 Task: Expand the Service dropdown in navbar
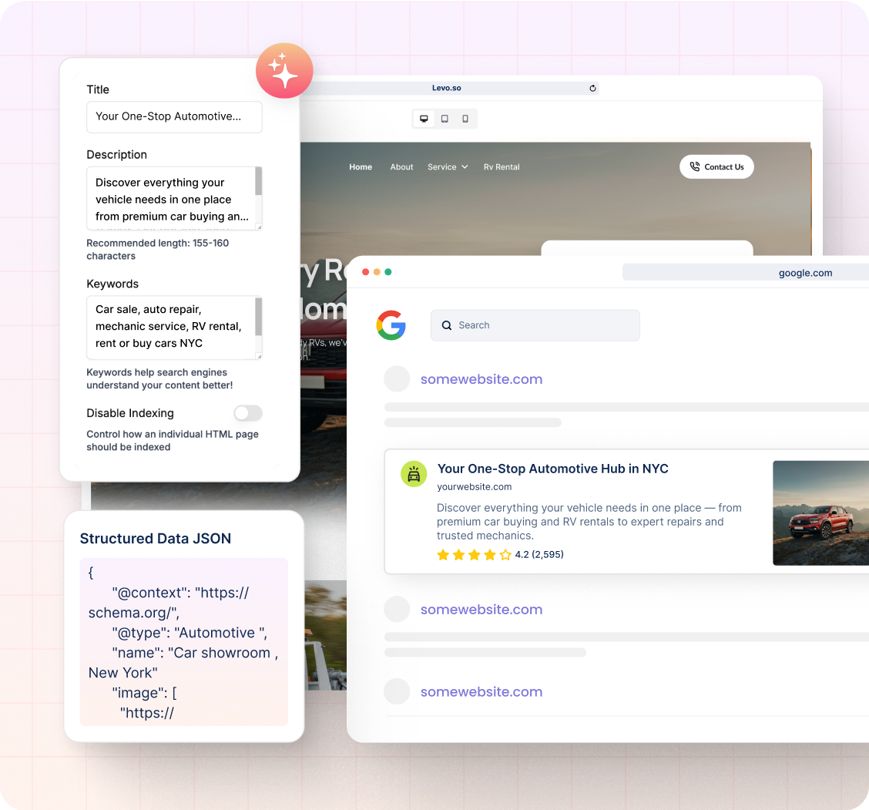point(448,167)
